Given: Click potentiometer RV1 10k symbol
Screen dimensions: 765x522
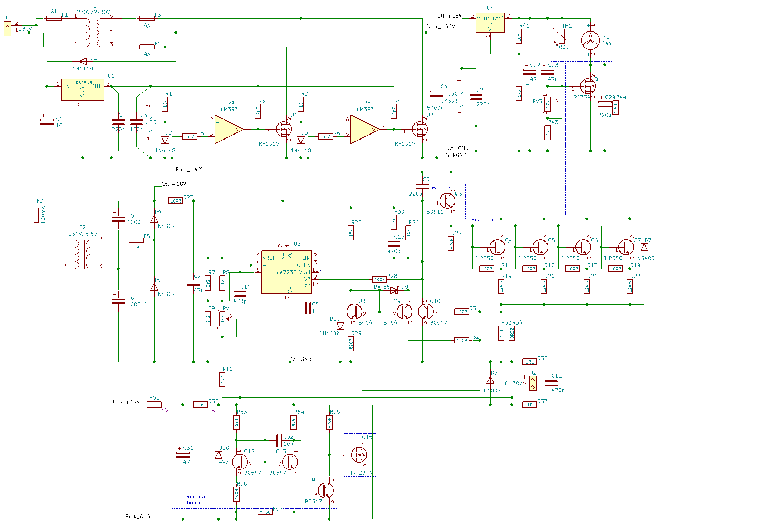Looking at the screenshot, I should pos(222,319).
